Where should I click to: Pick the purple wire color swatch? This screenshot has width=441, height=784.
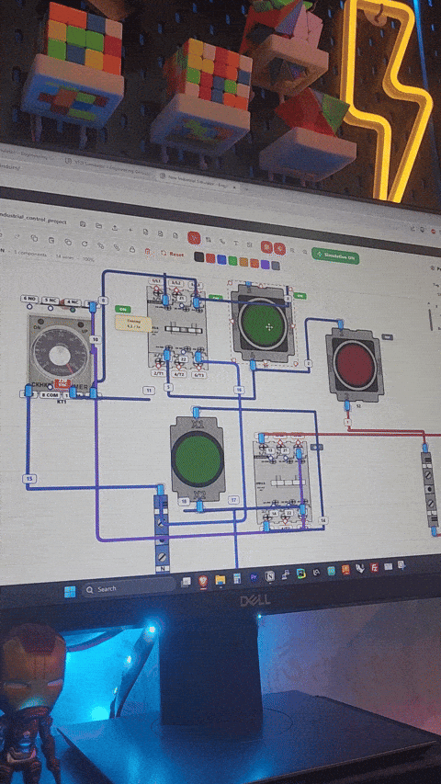265,264
